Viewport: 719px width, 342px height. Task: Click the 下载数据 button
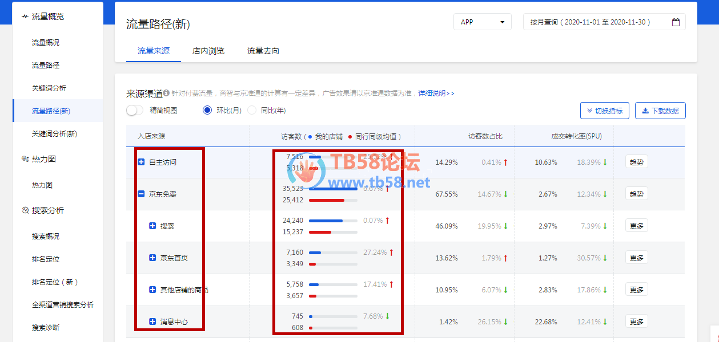pos(660,111)
